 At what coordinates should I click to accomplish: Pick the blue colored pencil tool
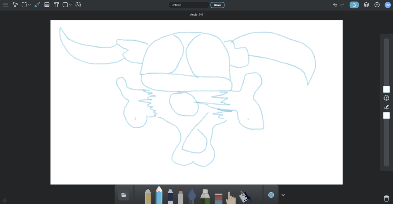pos(159,196)
